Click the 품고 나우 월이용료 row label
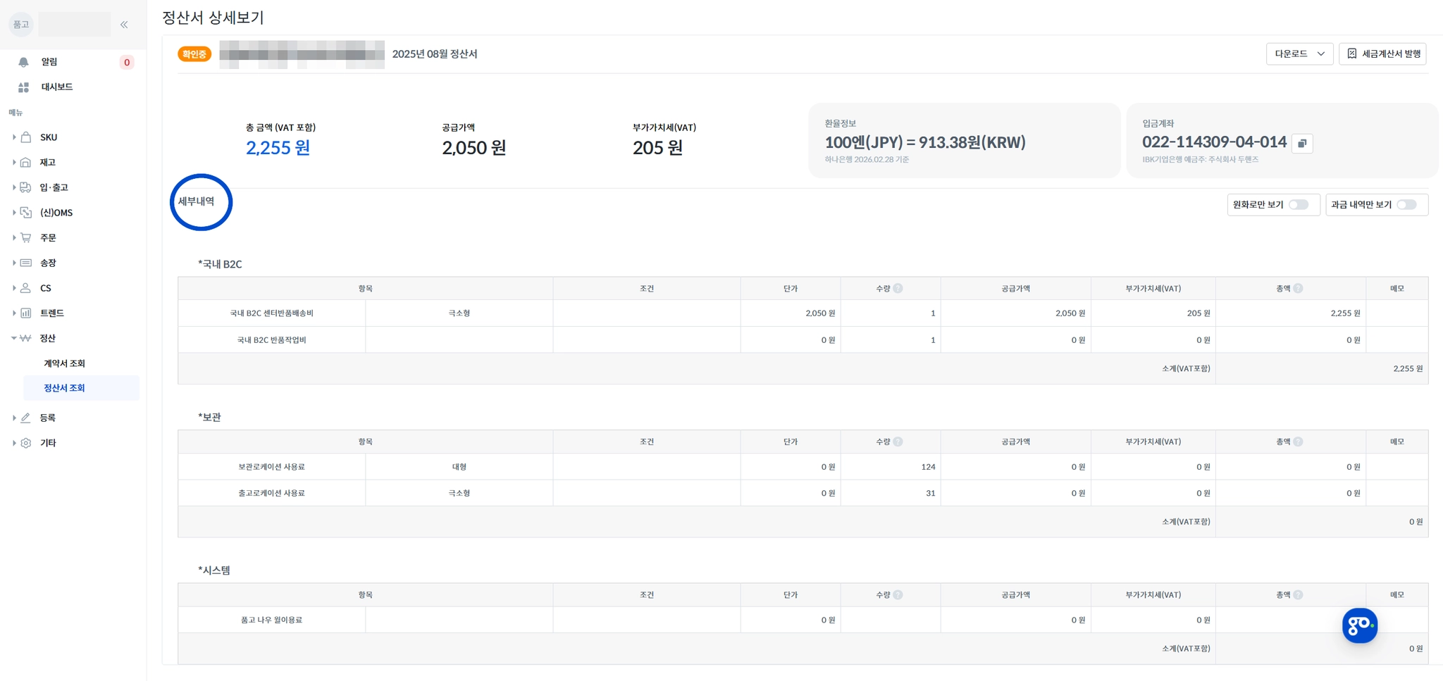 [x=272, y=620]
